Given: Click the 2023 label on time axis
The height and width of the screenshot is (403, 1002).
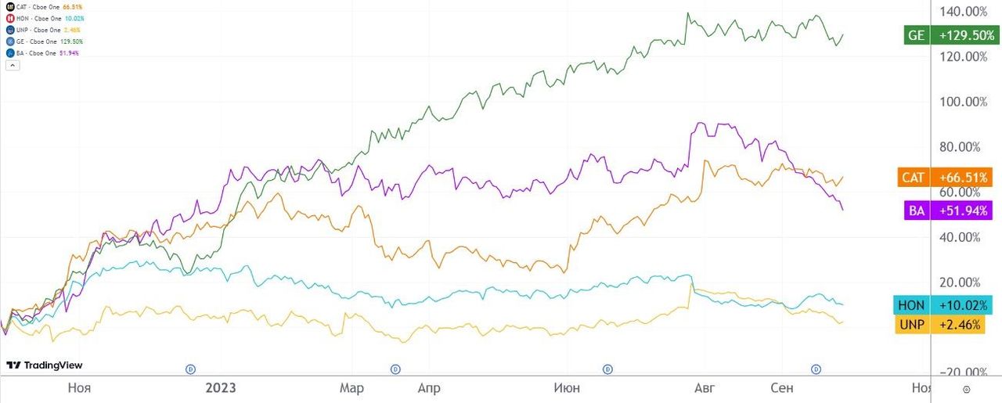Looking at the screenshot, I should 220,387.
